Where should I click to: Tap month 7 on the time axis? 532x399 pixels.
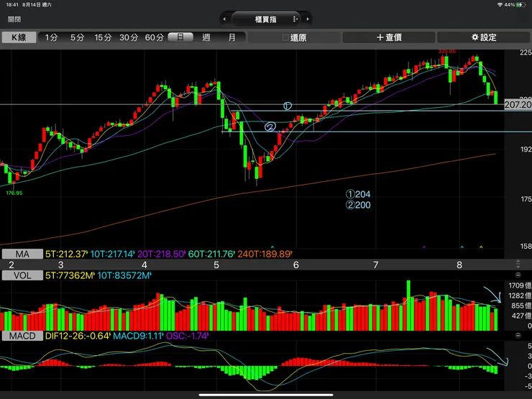pos(375,265)
